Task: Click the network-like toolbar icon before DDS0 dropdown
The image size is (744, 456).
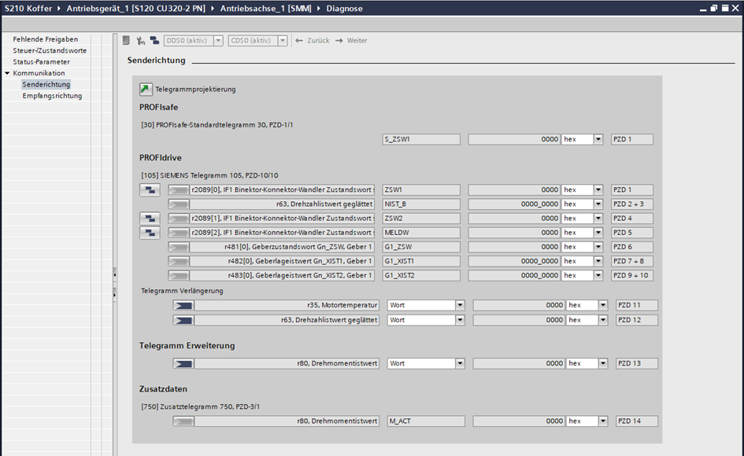Action: (x=140, y=40)
